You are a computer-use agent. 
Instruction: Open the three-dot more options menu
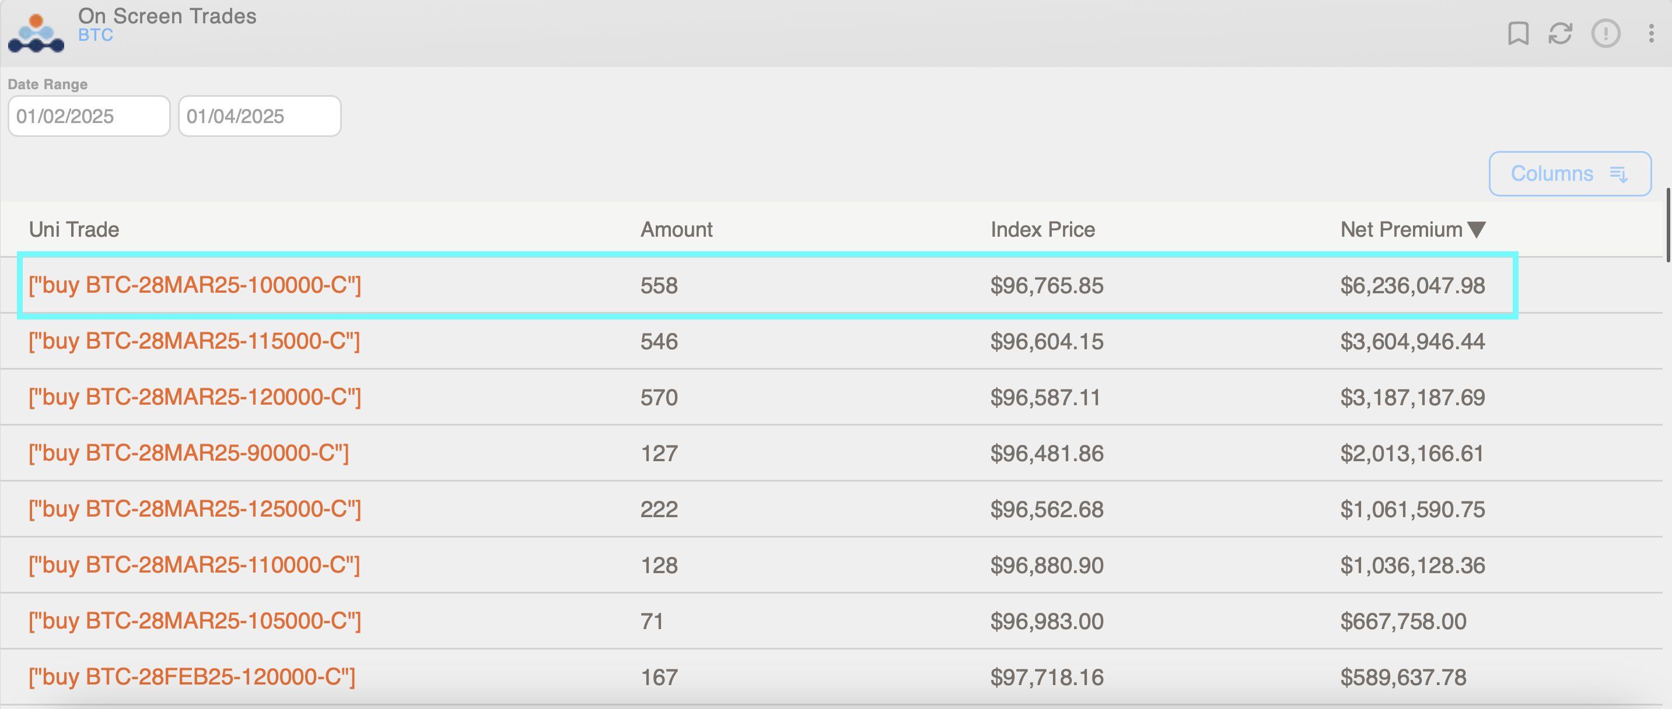(1650, 33)
